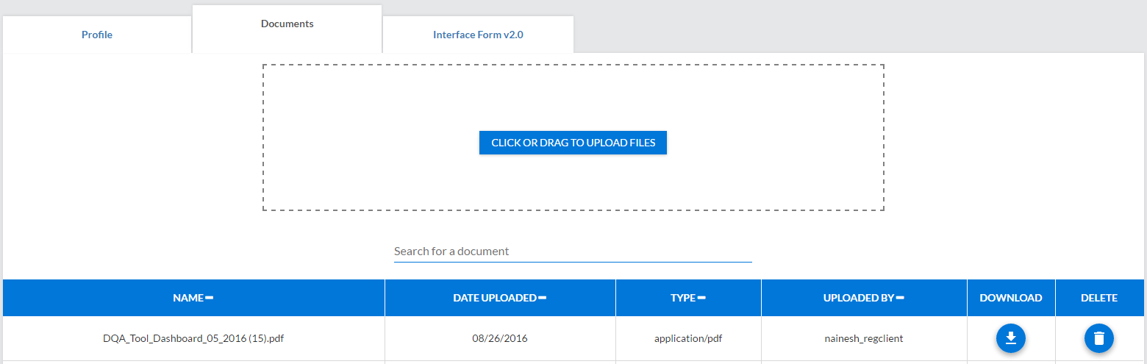Click the NAME column header text

tap(187, 298)
